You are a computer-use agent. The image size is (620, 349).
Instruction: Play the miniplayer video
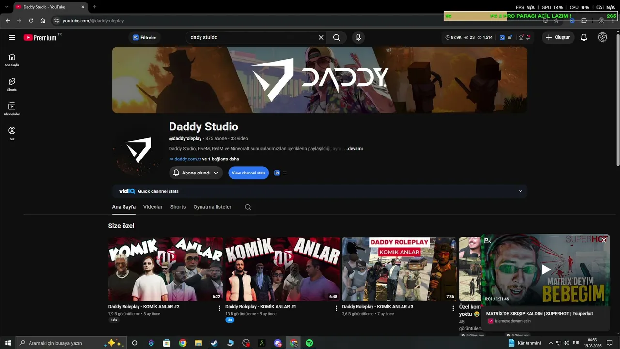pyautogui.click(x=546, y=270)
